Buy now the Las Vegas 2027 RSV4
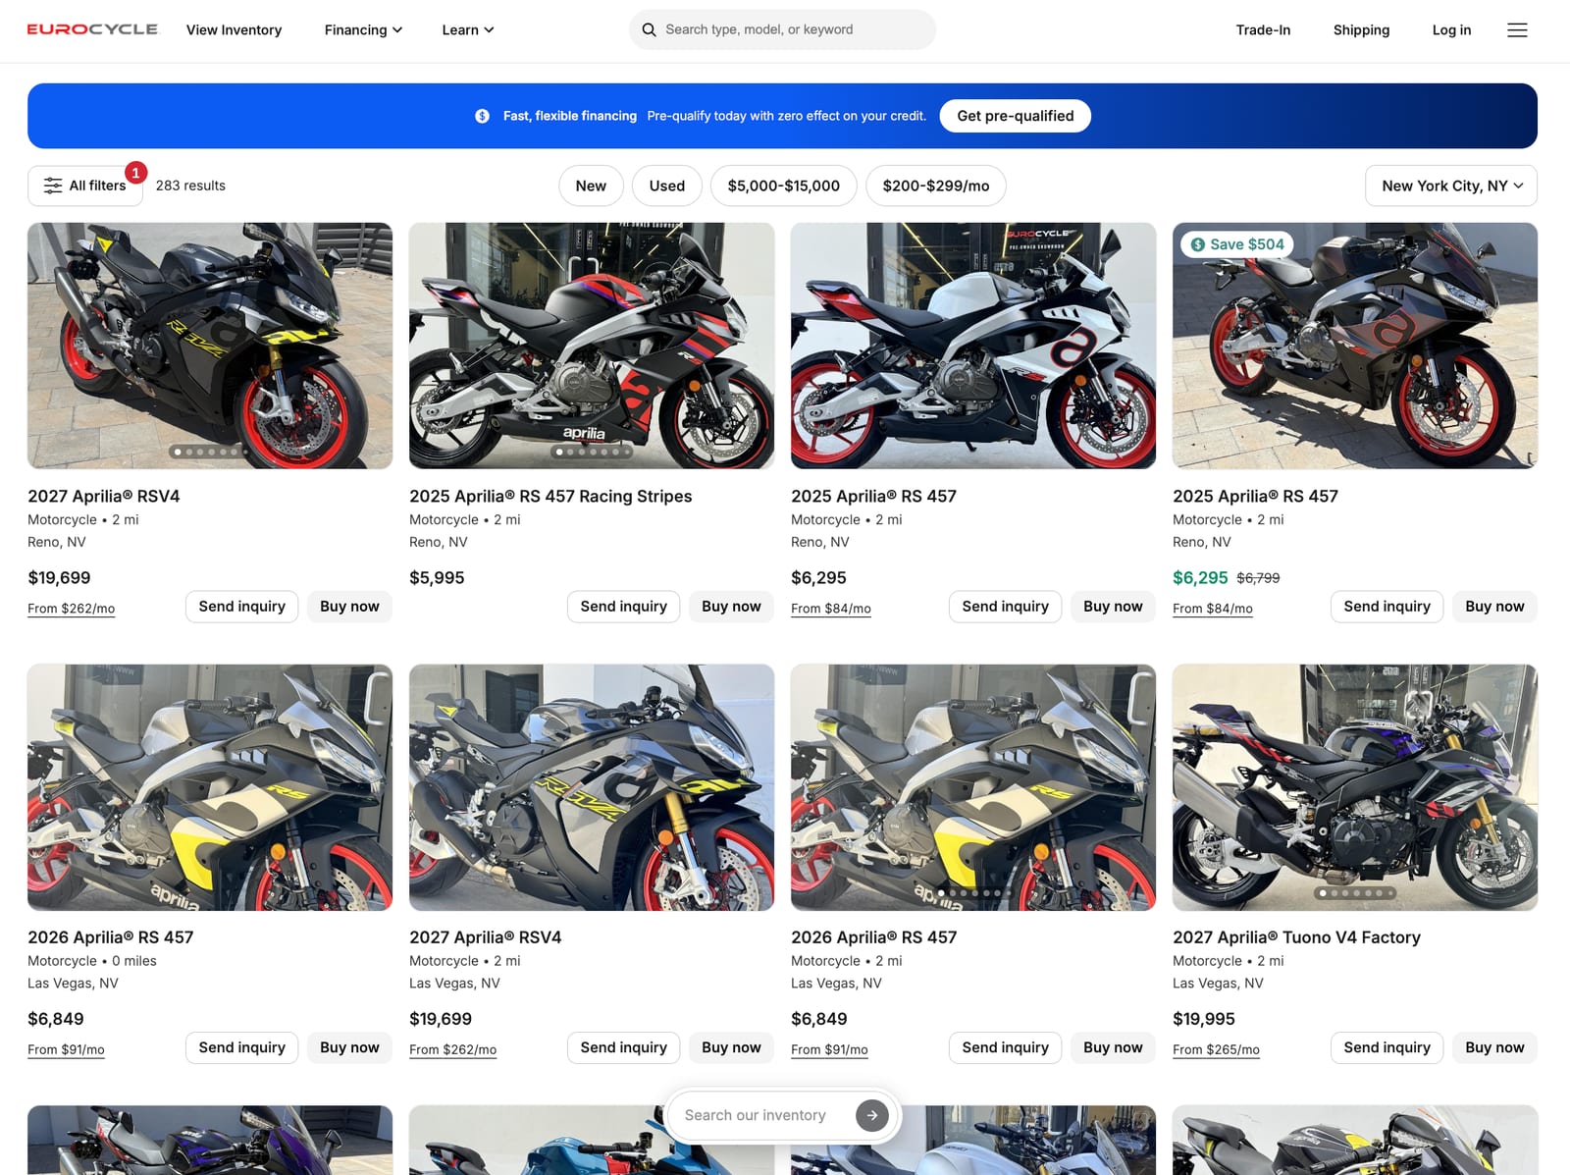 coord(731,1047)
